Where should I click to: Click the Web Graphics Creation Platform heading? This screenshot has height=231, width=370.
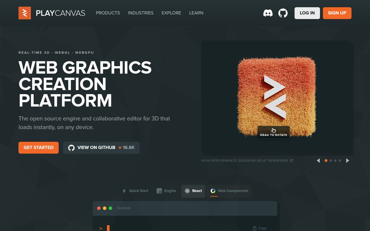click(x=85, y=84)
